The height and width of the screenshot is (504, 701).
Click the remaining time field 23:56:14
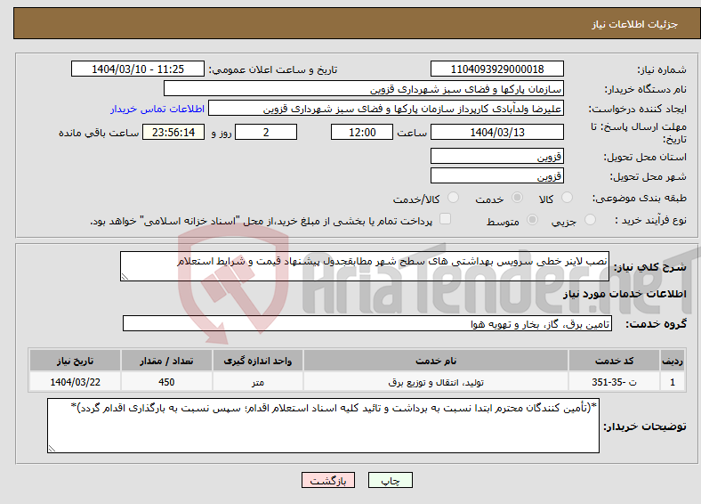[173, 132]
